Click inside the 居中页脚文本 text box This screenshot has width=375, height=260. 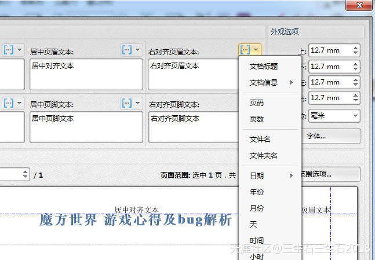(x=86, y=127)
